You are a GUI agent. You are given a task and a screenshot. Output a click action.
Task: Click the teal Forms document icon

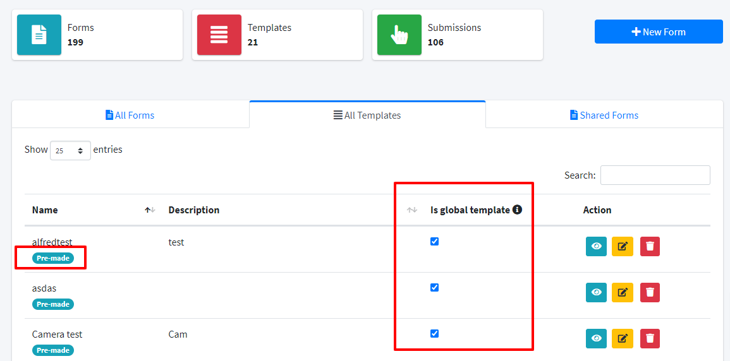click(39, 35)
